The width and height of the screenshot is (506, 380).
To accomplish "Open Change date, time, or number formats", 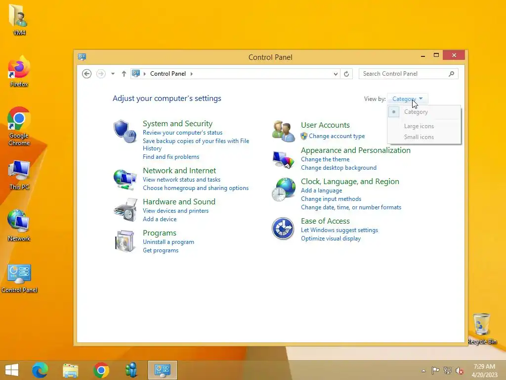I will [351, 207].
